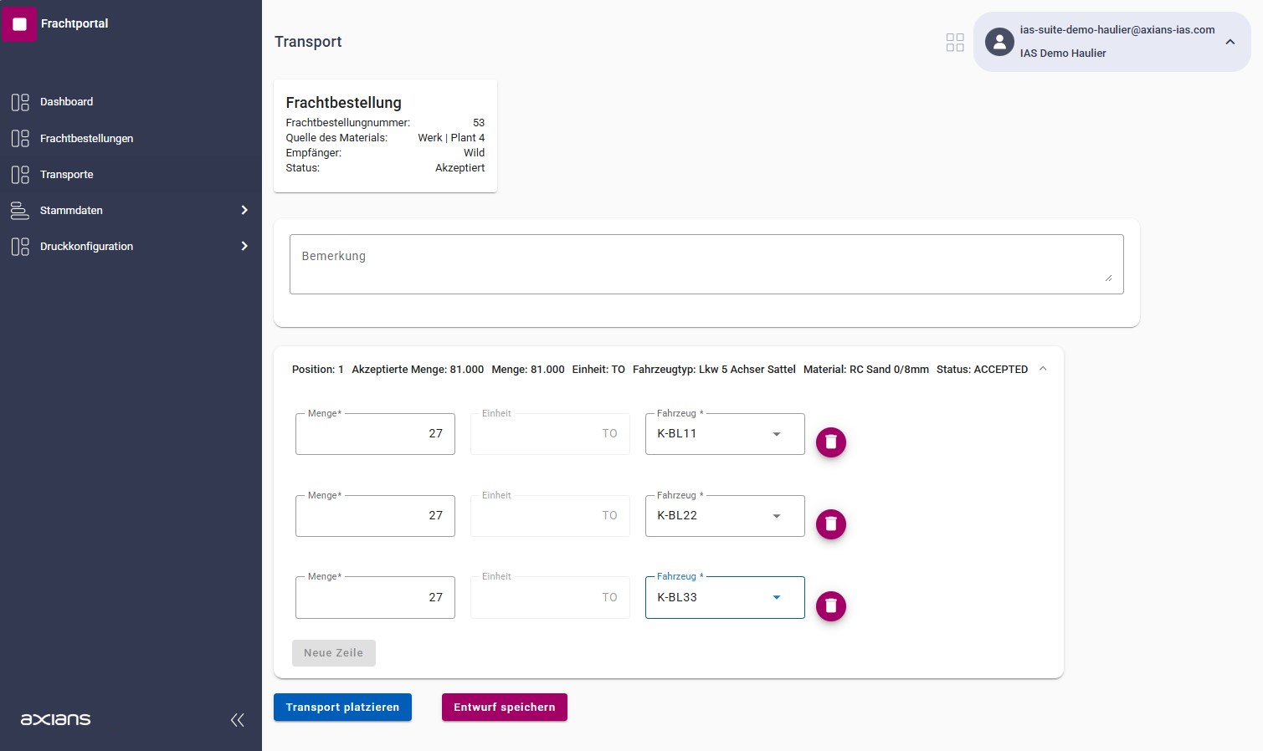
Task: Collapse the sidebar with double-chevron icon
Action: coord(238,720)
